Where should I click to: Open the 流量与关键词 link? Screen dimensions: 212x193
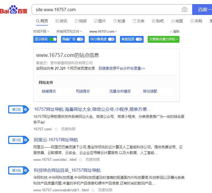coord(120,91)
